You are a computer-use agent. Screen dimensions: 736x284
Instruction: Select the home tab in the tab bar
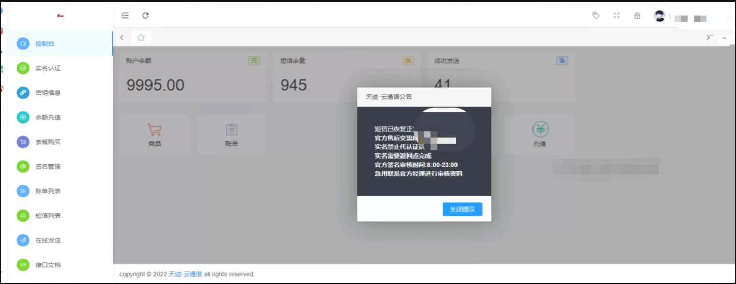(x=141, y=38)
